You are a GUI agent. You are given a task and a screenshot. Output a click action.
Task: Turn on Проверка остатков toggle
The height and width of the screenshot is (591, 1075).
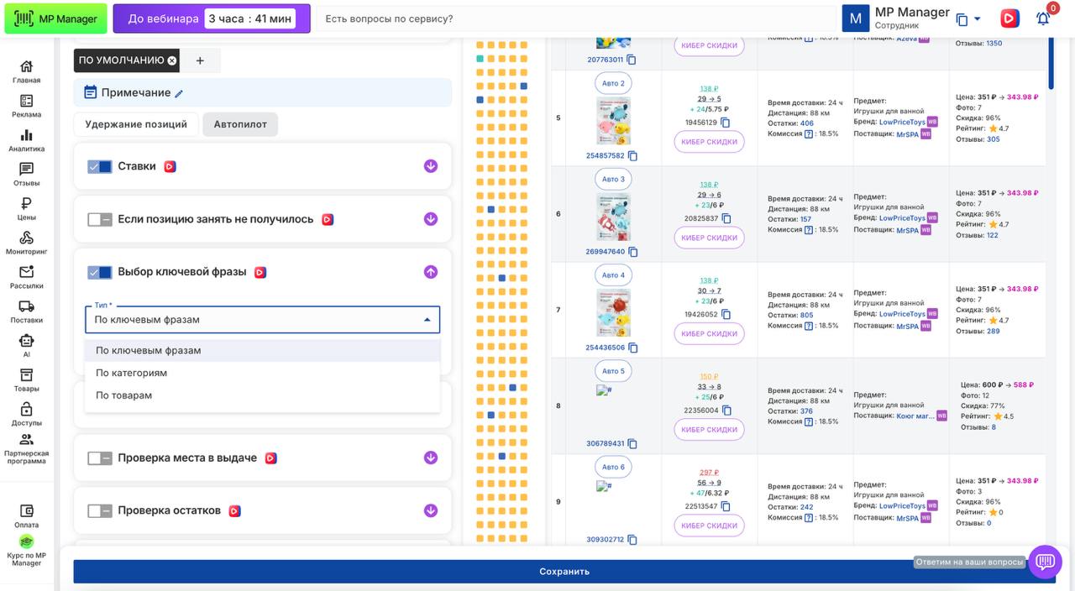pyautogui.click(x=100, y=511)
